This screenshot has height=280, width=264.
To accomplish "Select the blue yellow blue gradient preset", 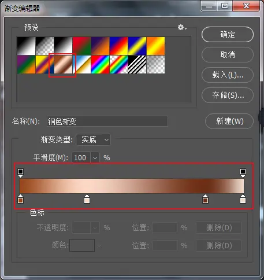I will (x=137, y=46).
